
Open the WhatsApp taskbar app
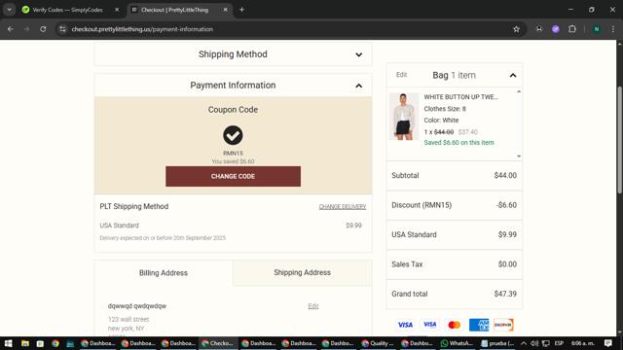point(457,343)
